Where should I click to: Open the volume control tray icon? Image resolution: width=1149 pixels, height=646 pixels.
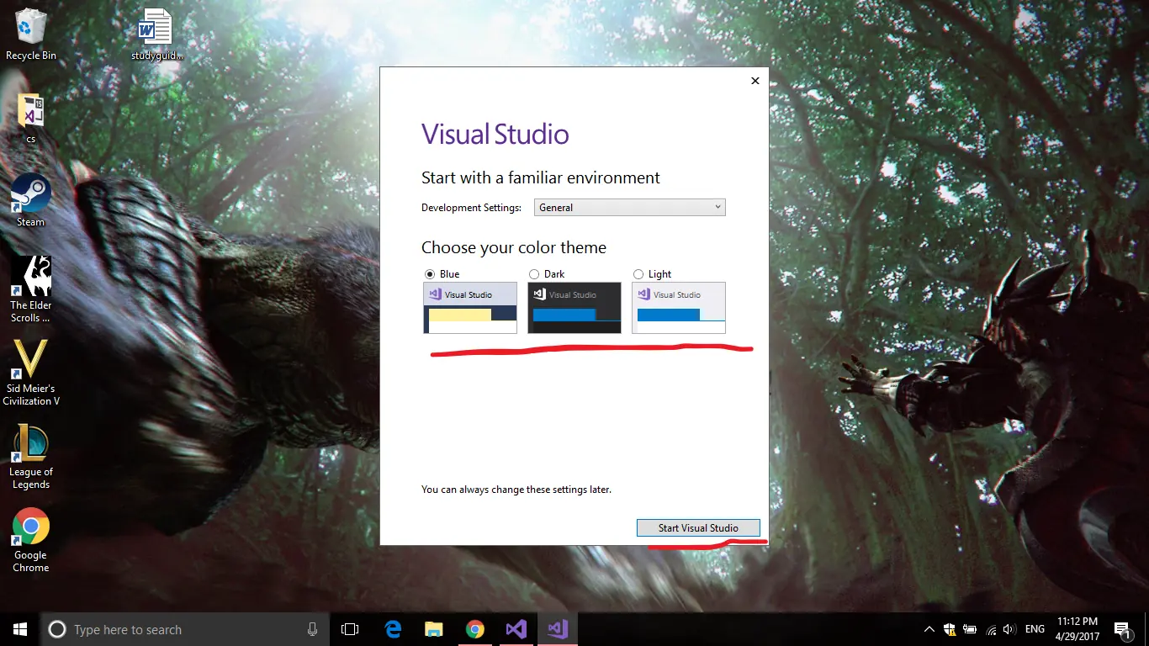pyautogui.click(x=1009, y=629)
